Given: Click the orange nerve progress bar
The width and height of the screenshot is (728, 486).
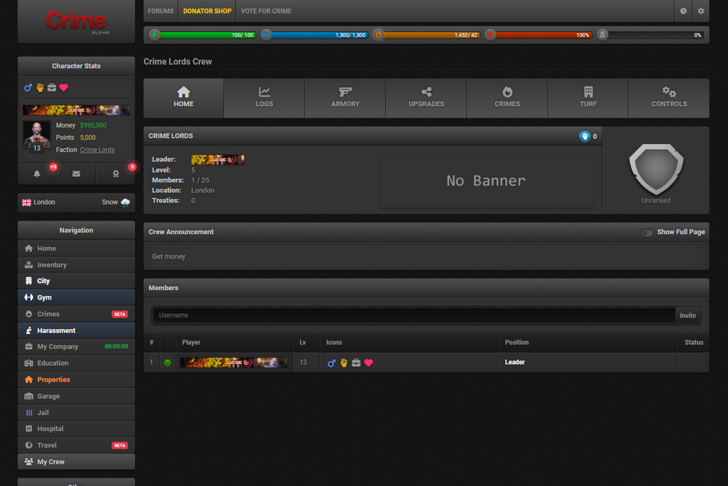Looking at the screenshot, I should click(431, 35).
